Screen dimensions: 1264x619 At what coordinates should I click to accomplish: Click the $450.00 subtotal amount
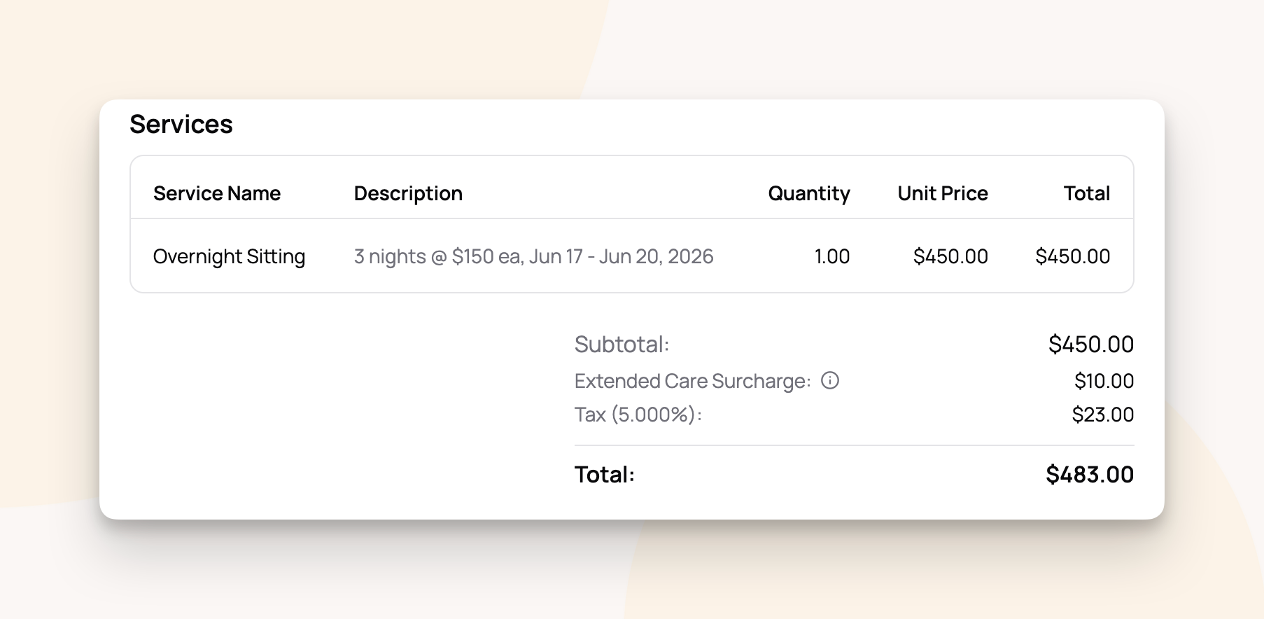(x=1091, y=345)
